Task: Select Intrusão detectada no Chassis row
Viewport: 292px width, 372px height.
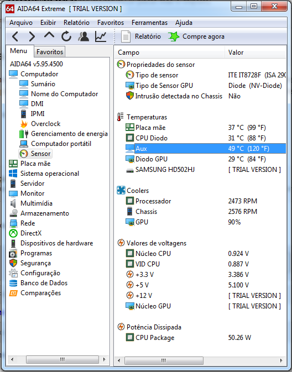Action: pos(205,96)
